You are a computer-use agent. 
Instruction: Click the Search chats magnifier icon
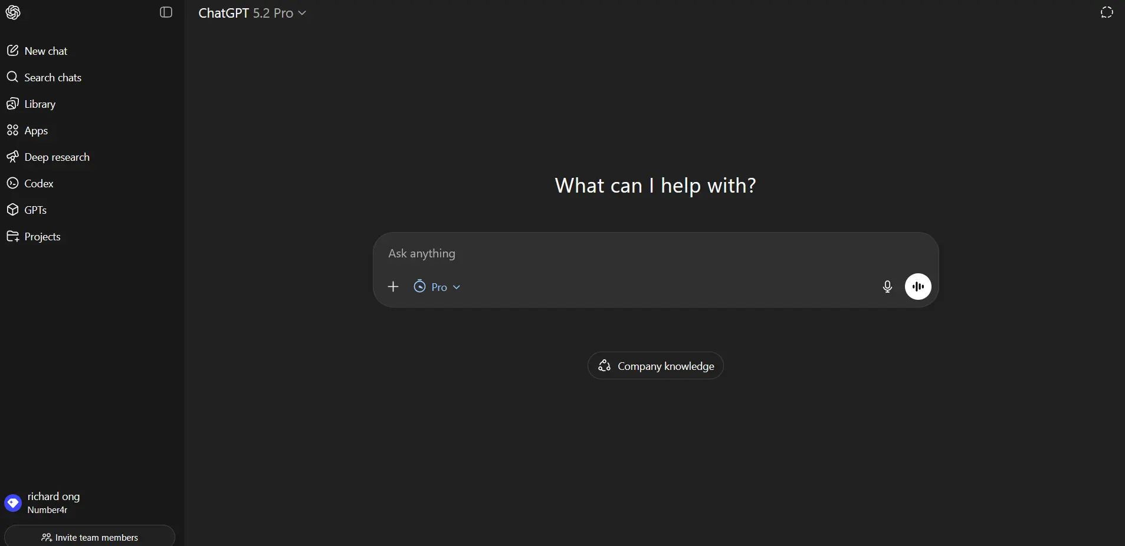point(12,77)
